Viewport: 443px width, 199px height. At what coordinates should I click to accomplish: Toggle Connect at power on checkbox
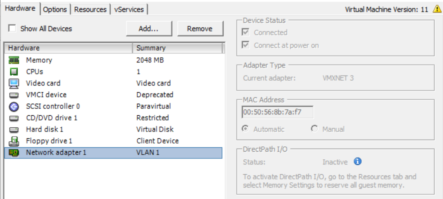246,45
